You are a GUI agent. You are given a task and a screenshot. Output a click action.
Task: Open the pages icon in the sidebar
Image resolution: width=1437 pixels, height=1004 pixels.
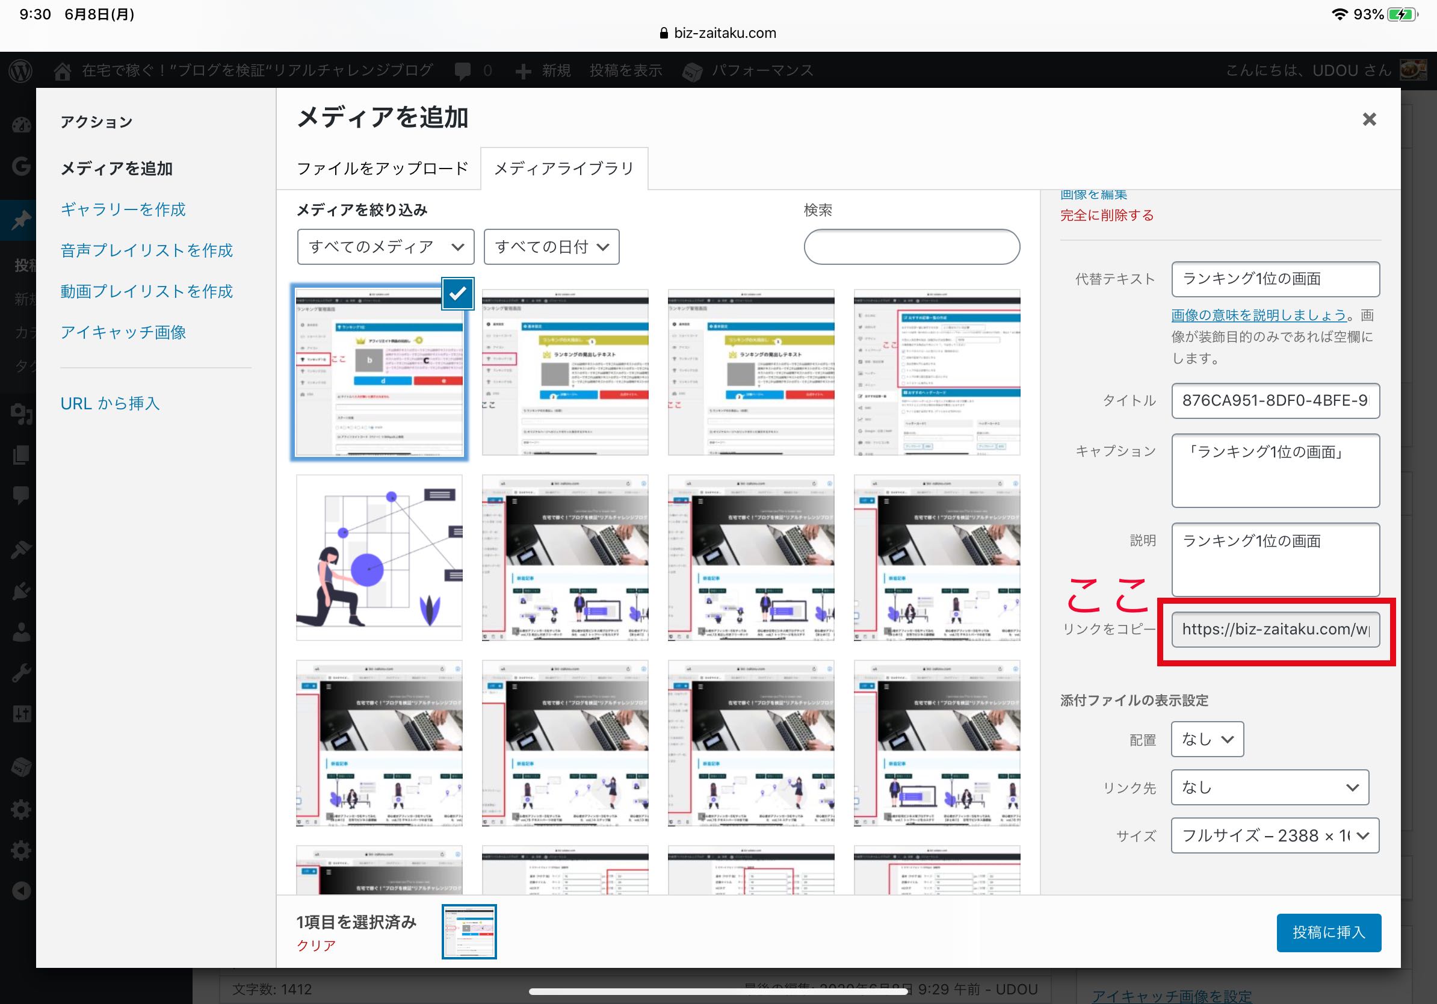pos(21,454)
